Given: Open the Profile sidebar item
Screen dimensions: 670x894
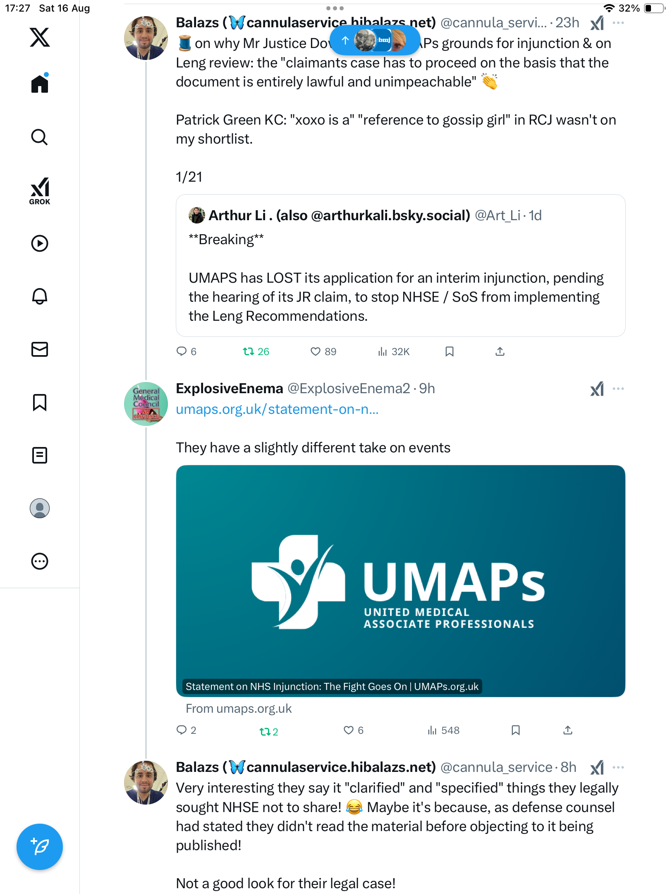Looking at the screenshot, I should [40, 508].
